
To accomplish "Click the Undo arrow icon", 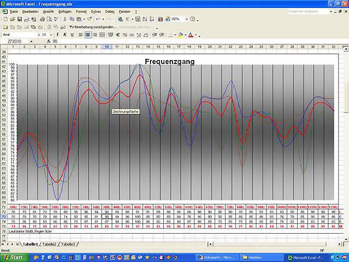I will point(98,19).
